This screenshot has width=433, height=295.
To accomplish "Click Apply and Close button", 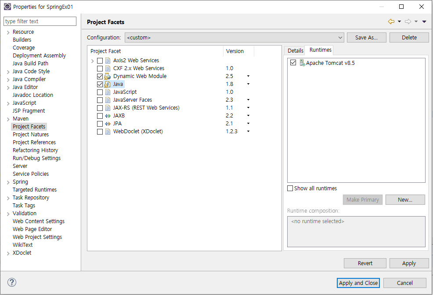I will (x=358, y=283).
